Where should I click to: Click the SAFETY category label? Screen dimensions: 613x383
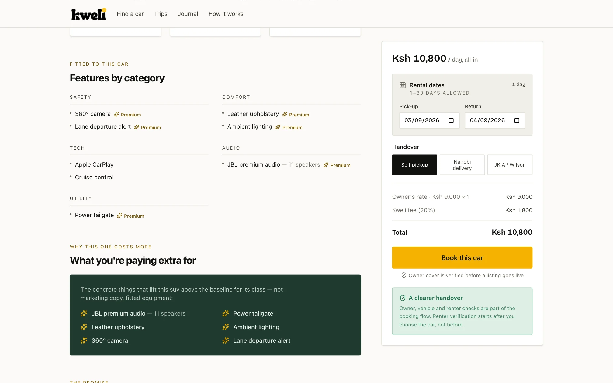[81, 97]
